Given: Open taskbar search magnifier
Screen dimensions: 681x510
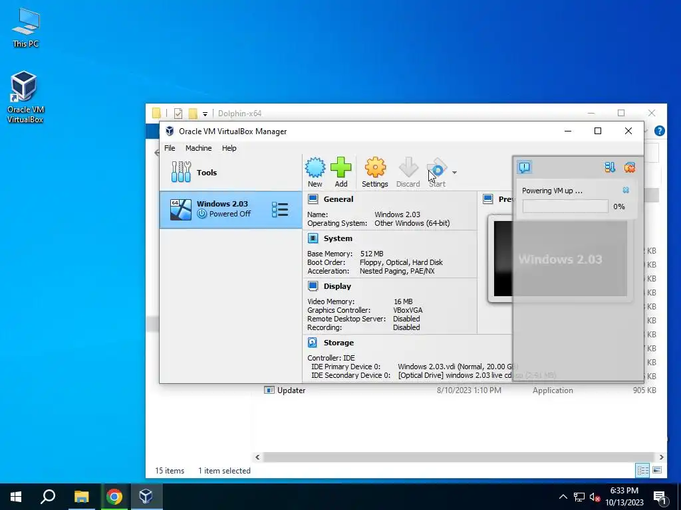Looking at the screenshot, I should (x=48, y=497).
